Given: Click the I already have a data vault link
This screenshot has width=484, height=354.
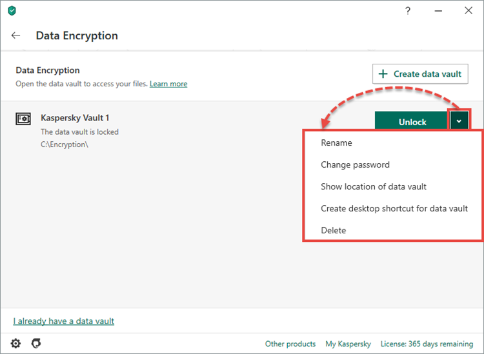Looking at the screenshot, I should 64,321.
